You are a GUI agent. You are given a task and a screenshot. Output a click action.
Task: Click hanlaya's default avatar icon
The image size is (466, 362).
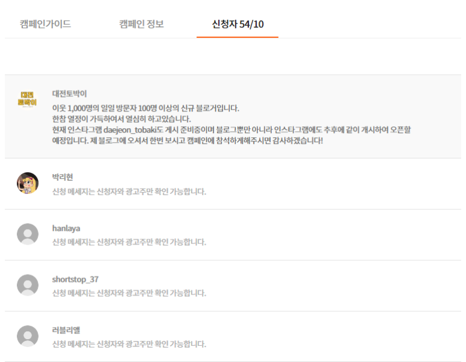pos(28,234)
